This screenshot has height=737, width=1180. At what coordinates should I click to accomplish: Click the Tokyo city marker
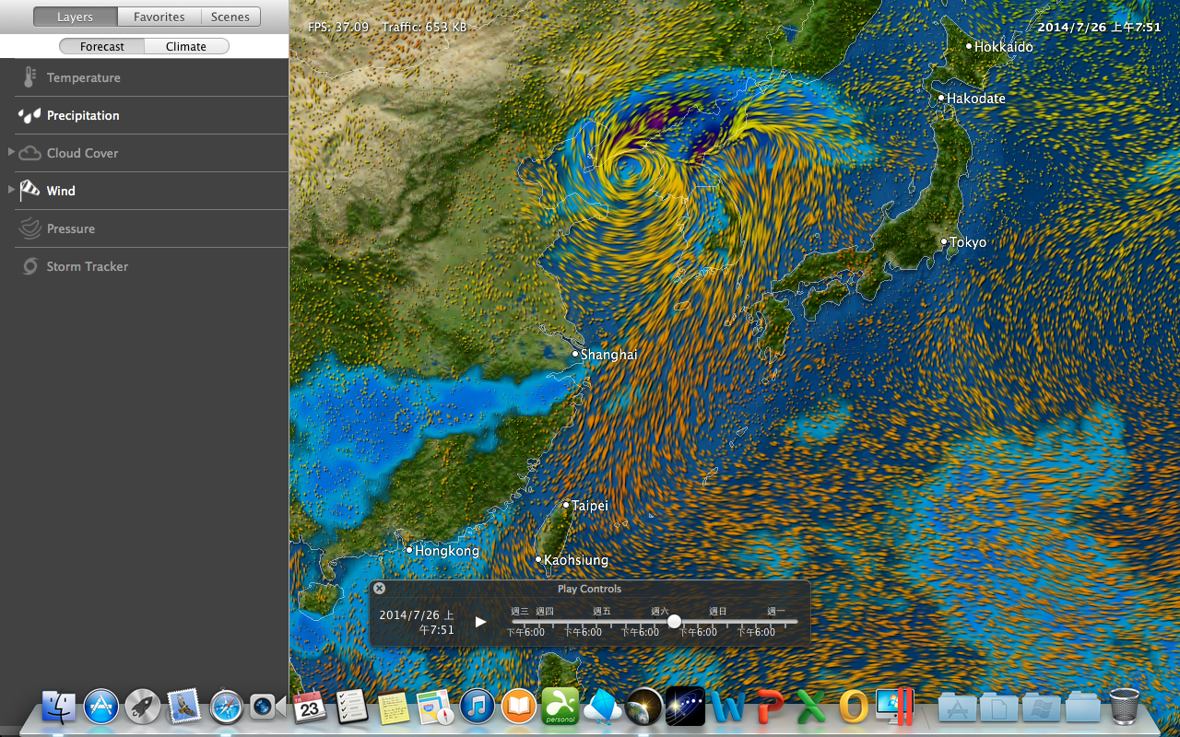[944, 242]
